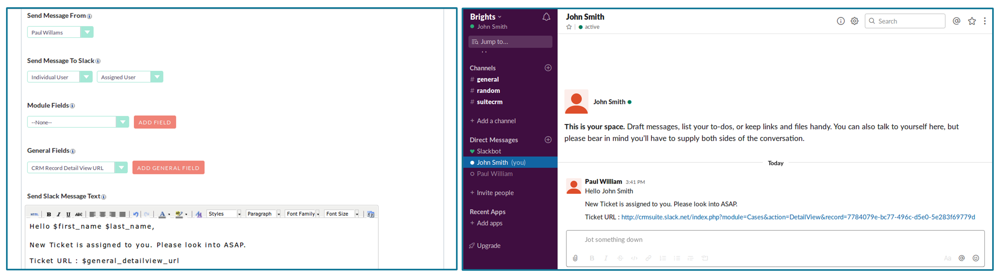
Task: Open the Paragraph format dropdown
Action: tap(263, 214)
